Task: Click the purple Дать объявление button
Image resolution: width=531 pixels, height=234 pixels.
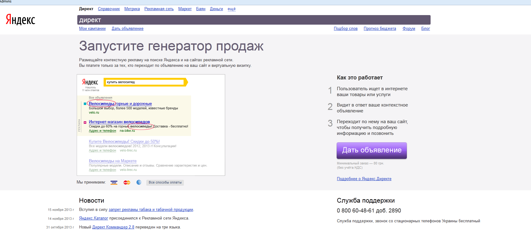Action: [372, 150]
